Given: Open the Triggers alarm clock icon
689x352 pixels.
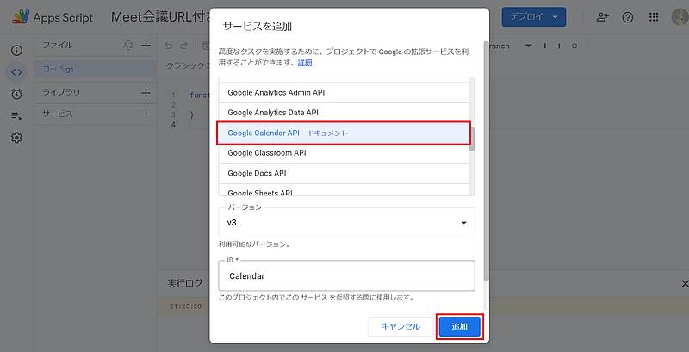Looking at the screenshot, I should click(16, 94).
